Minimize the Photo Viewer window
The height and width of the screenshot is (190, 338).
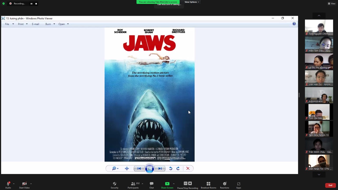[273, 18]
